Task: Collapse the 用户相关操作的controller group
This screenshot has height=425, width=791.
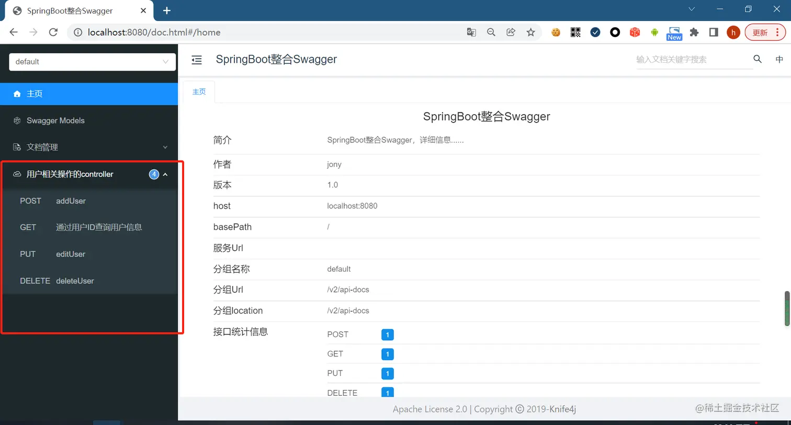Action: point(165,174)
